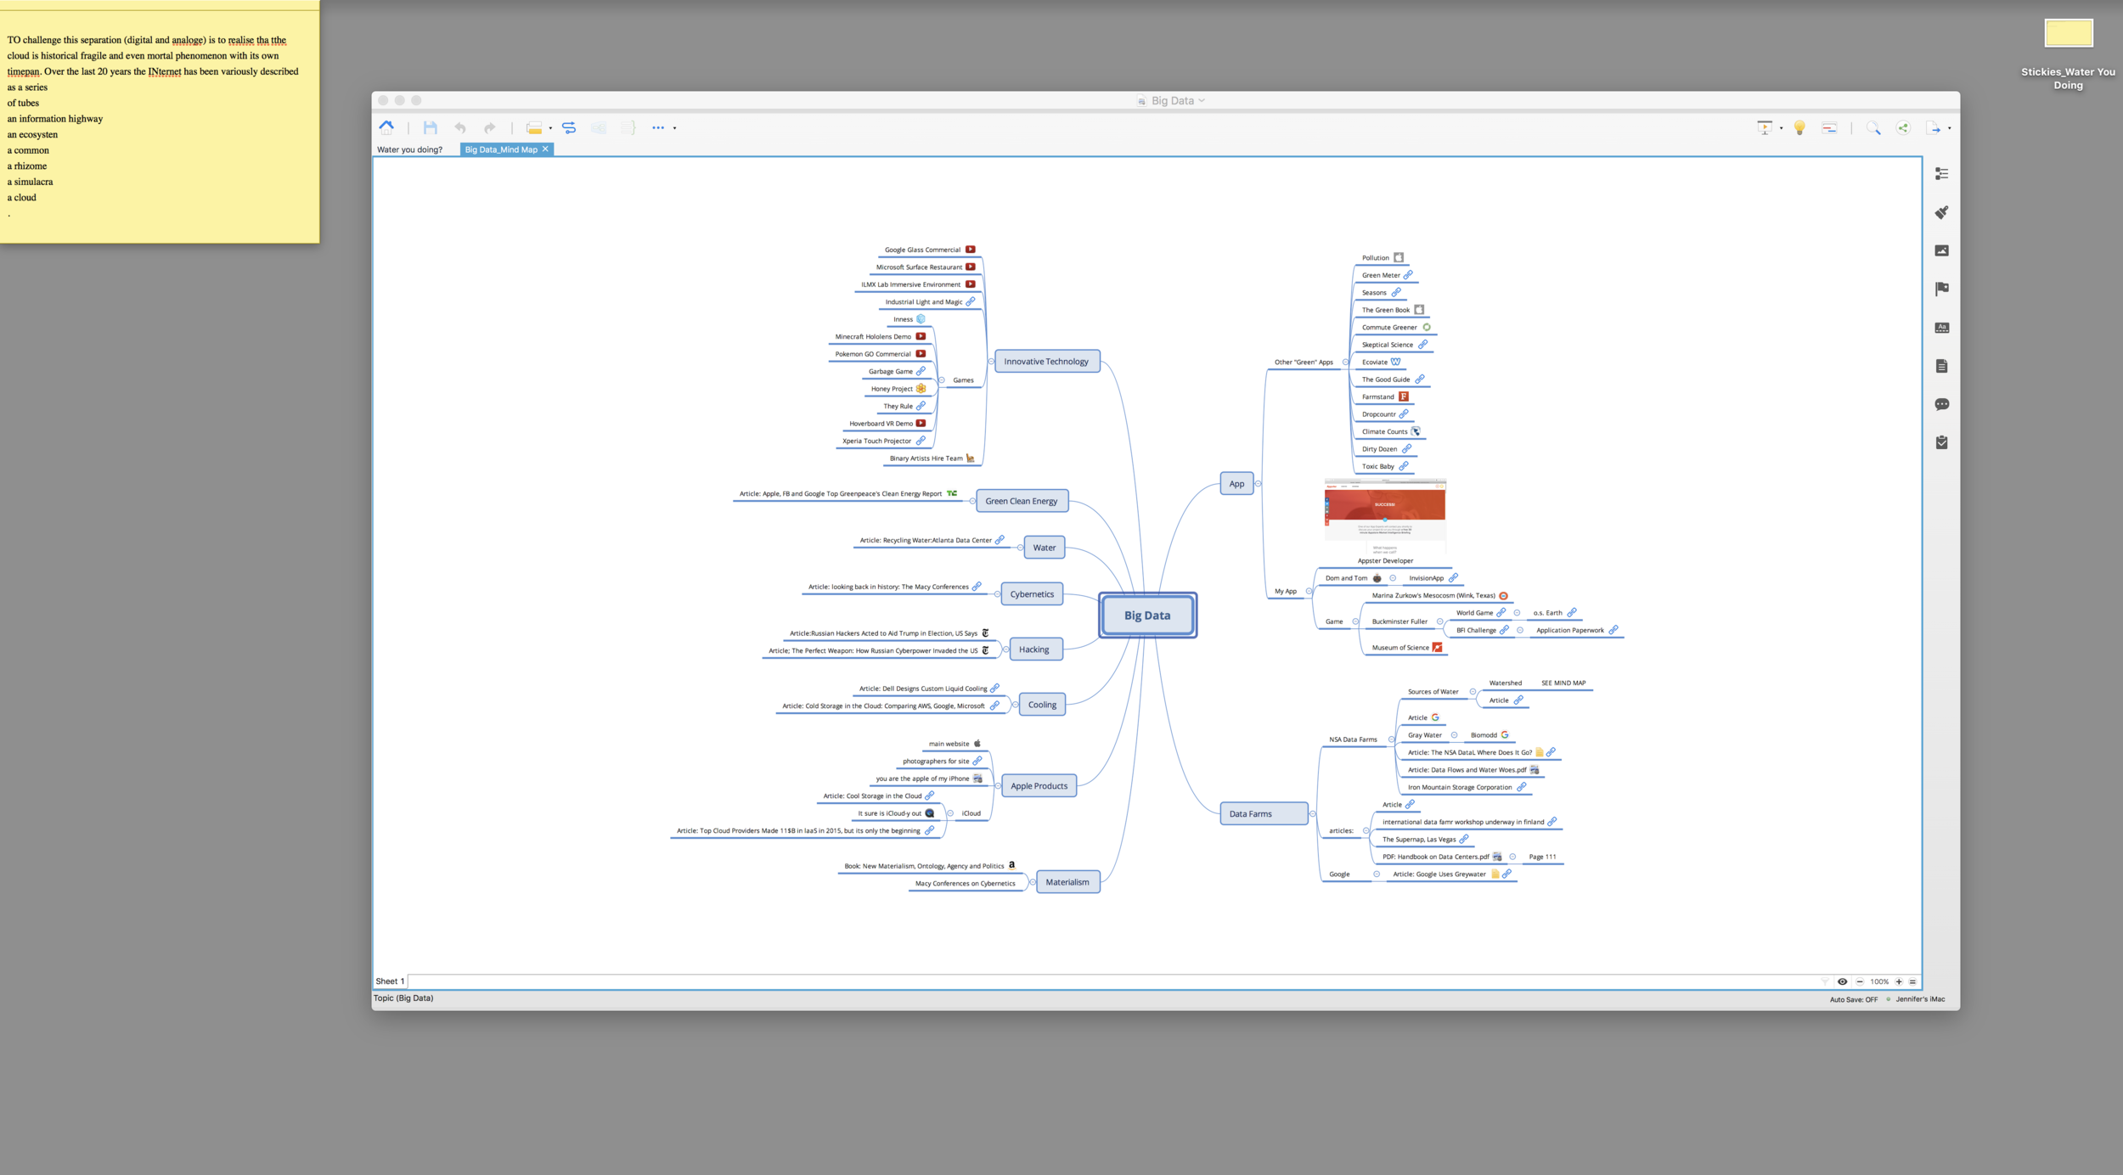
Task: Click the Search magnifier icon
Action: [x=1874, y=127]
